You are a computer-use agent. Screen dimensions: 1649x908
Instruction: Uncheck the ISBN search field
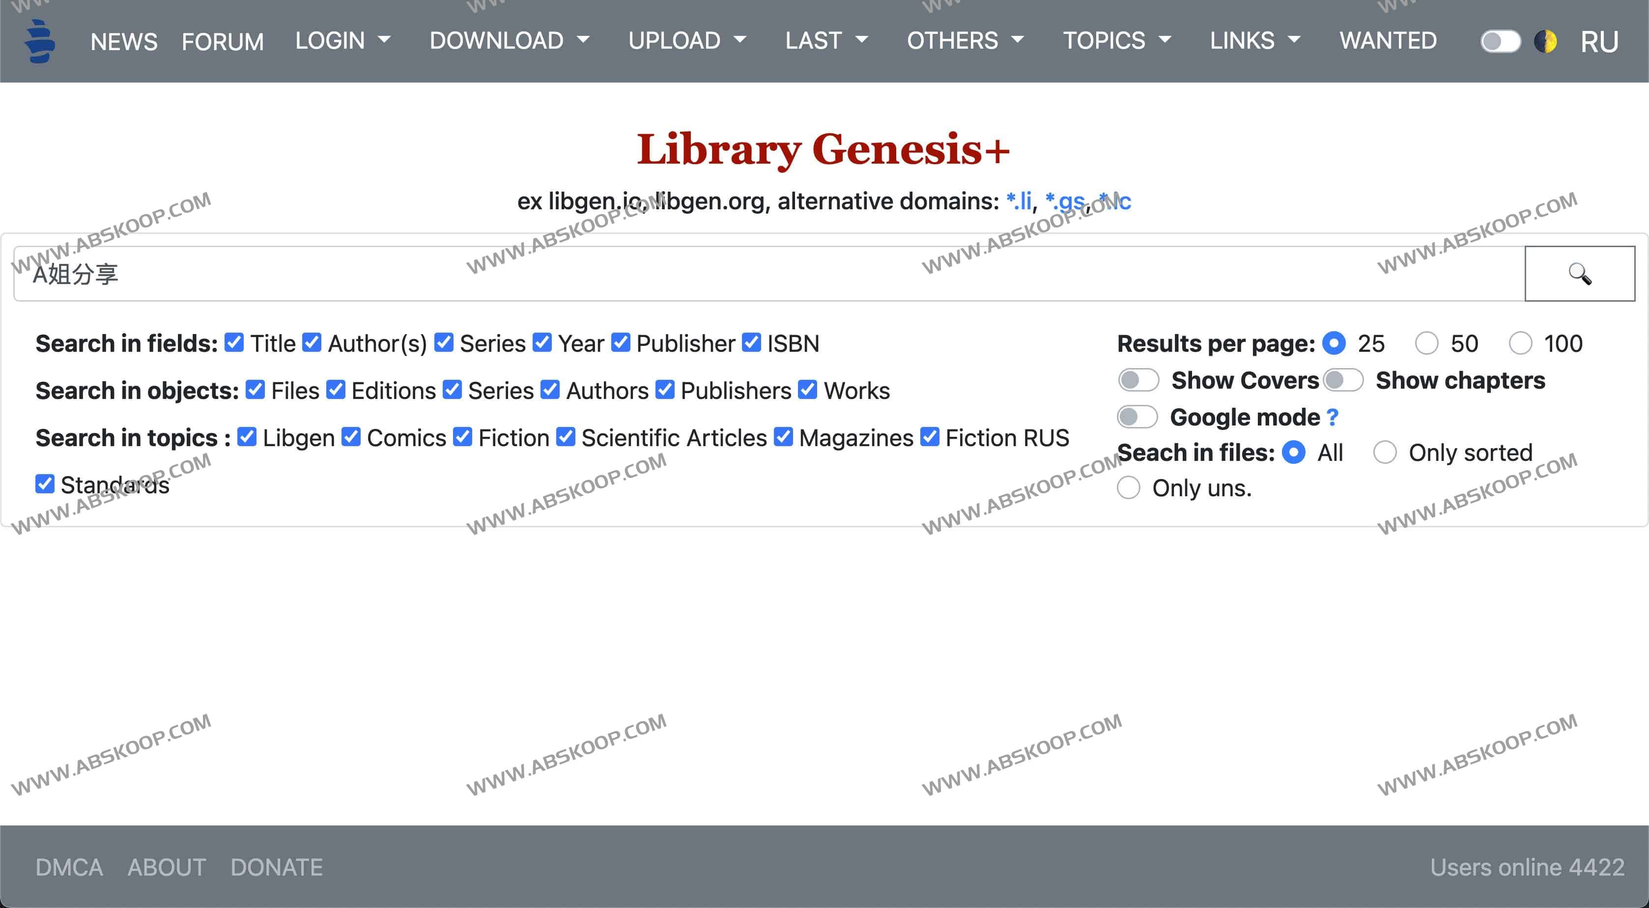click(x=751, y=342)
